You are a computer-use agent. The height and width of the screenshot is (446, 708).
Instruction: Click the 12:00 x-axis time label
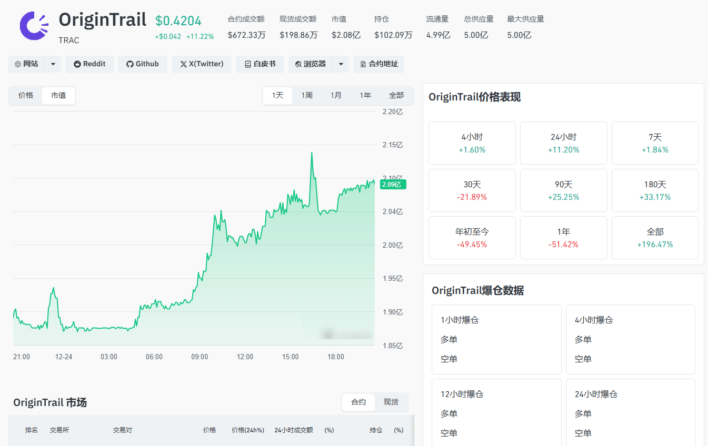click(245, 357)
